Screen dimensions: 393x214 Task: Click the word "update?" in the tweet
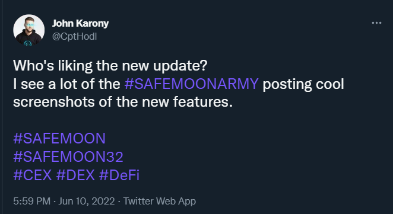click(x=180, y=66)
